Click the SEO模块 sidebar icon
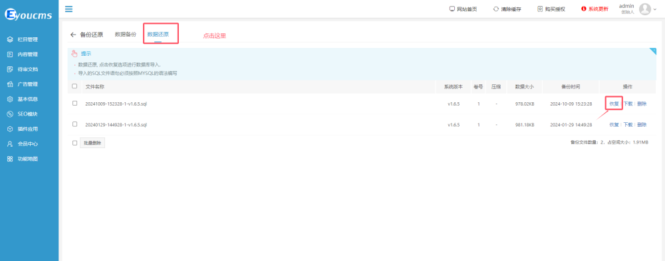This screenshot has width=665, height=261. pos(10,114)
